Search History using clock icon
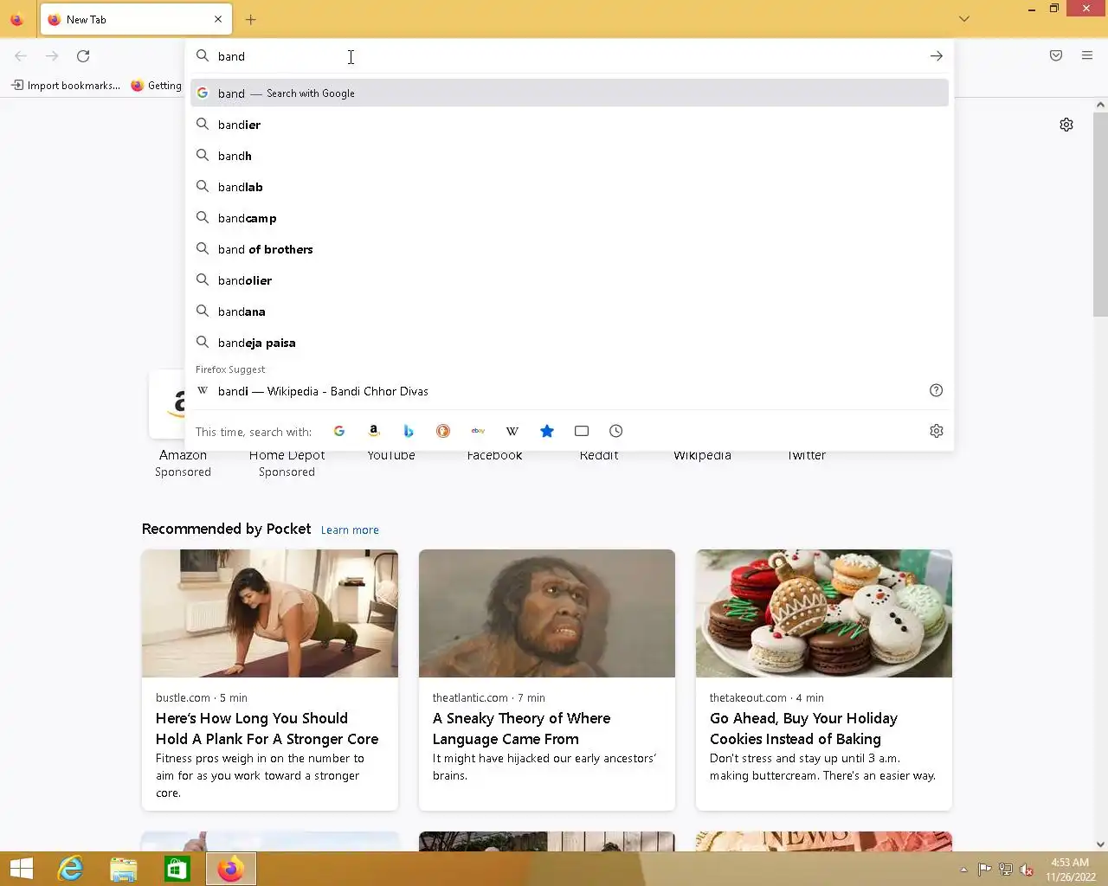Image resolution: width=1108 pixels, height=886 pixels. click(x=616, y=431)
